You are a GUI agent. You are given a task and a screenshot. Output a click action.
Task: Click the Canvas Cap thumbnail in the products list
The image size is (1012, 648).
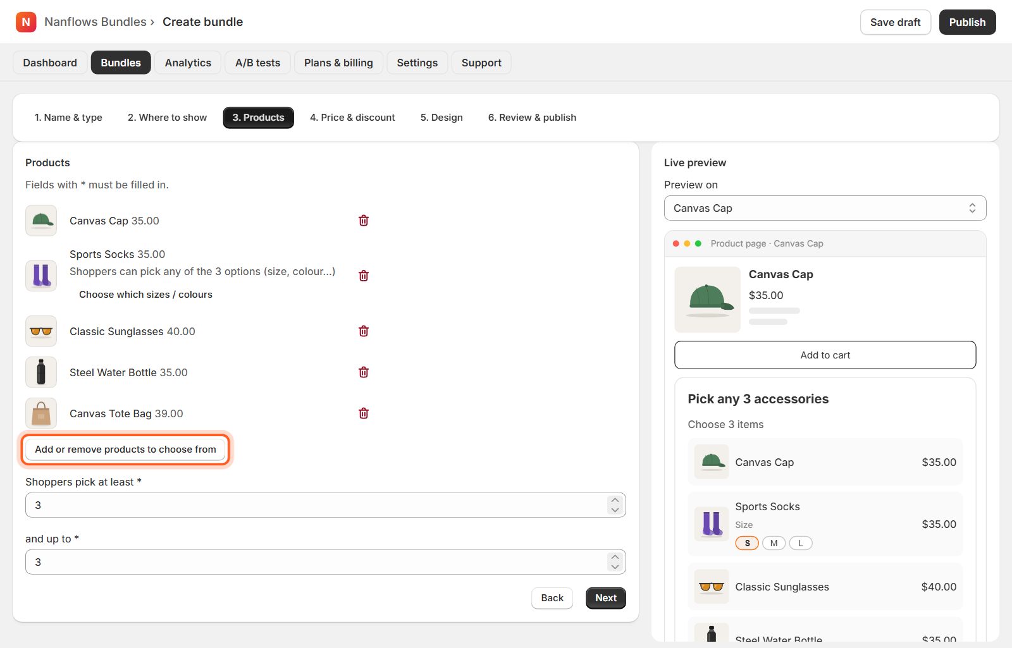tap(41, 221)
